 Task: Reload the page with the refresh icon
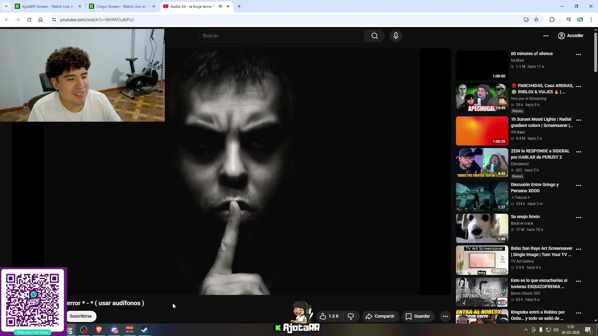click(29, 20)
